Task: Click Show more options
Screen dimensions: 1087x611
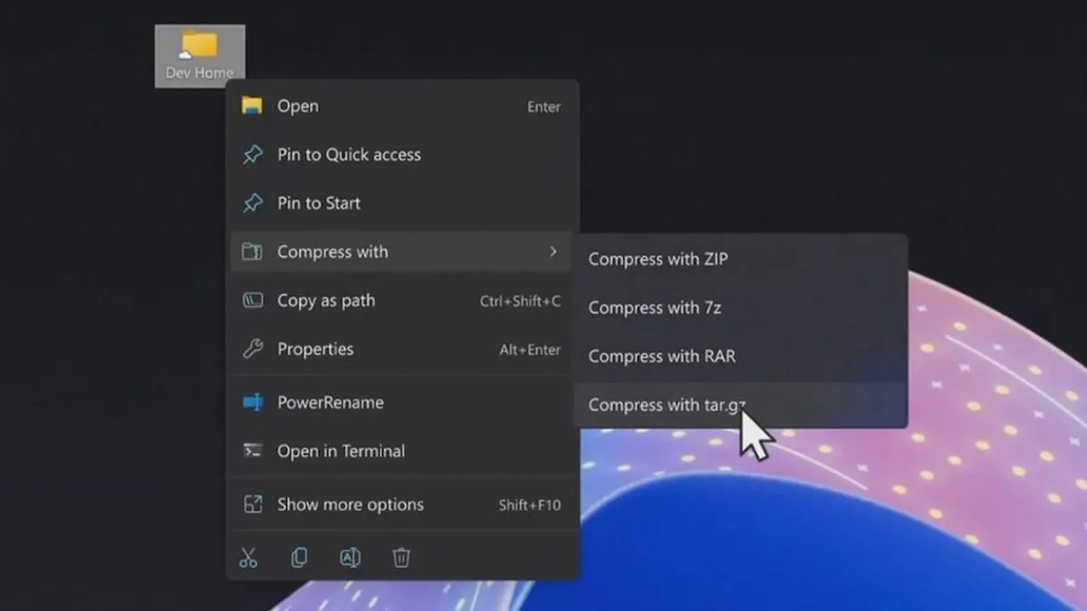Action: (350, 504)
